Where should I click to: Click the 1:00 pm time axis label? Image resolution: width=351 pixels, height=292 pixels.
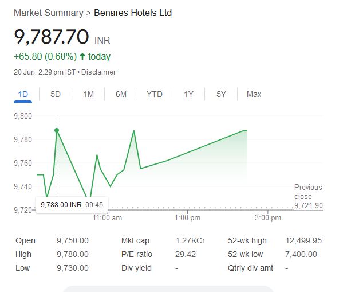(x=187, y=218)
